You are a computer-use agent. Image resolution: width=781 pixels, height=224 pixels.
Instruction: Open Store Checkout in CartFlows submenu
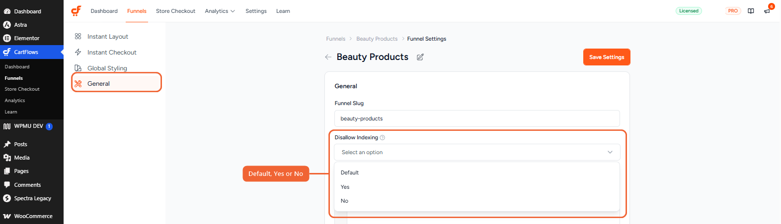click(22, 89)
